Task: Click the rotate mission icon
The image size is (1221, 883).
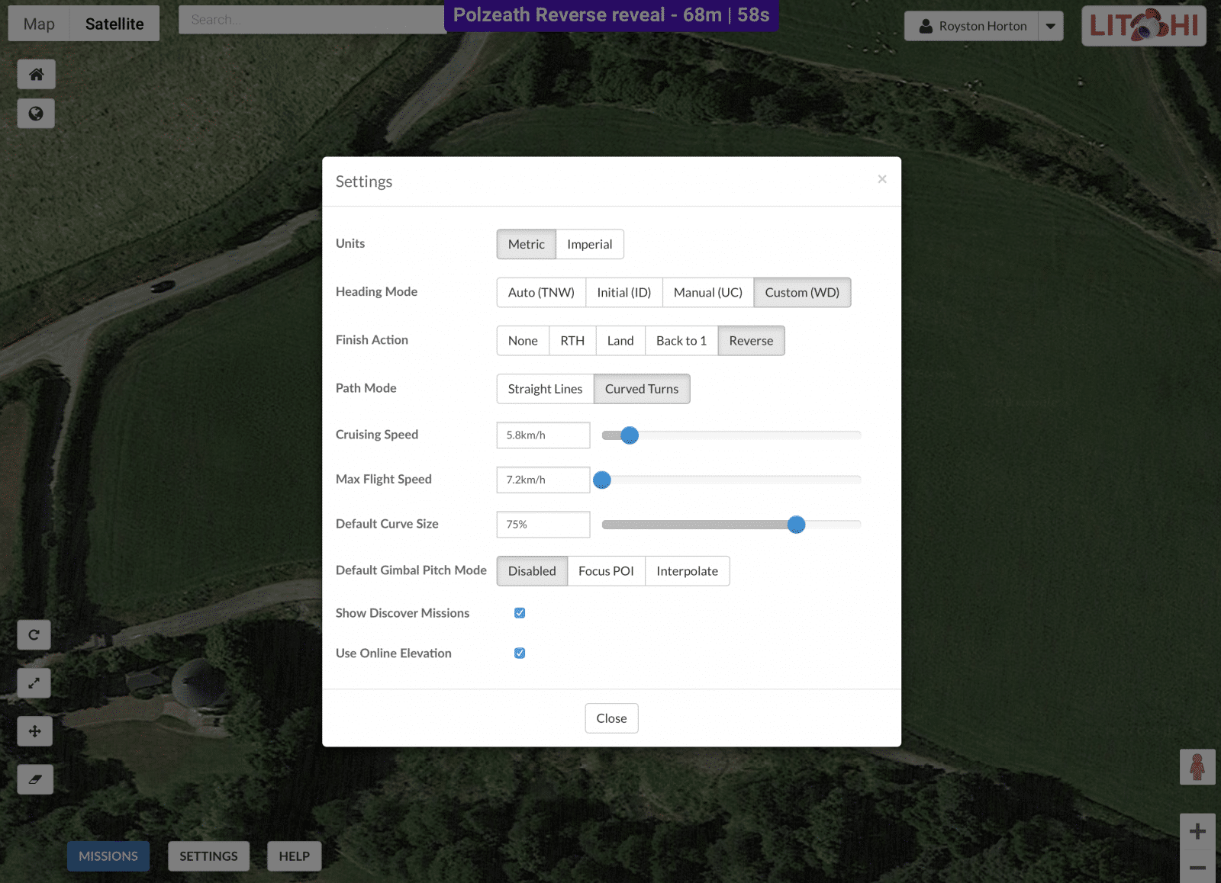Action: click(x=34, y=634)
